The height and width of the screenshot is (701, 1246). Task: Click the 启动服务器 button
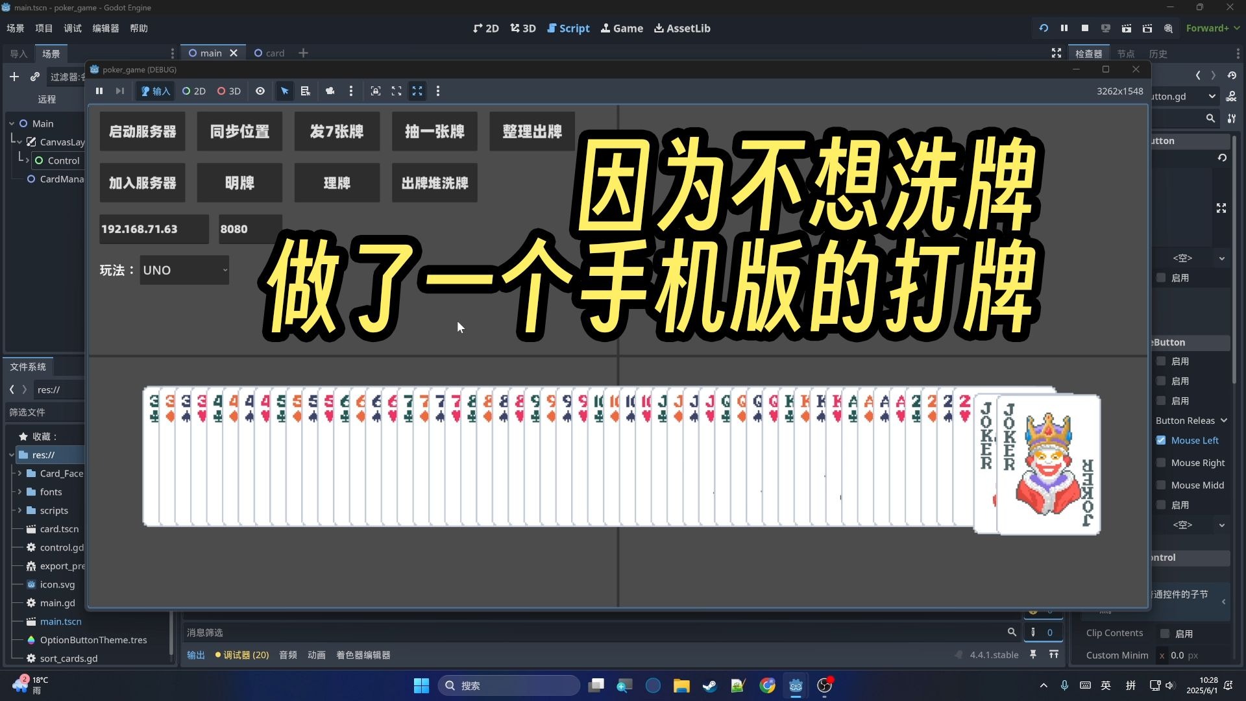coord(142,131)
